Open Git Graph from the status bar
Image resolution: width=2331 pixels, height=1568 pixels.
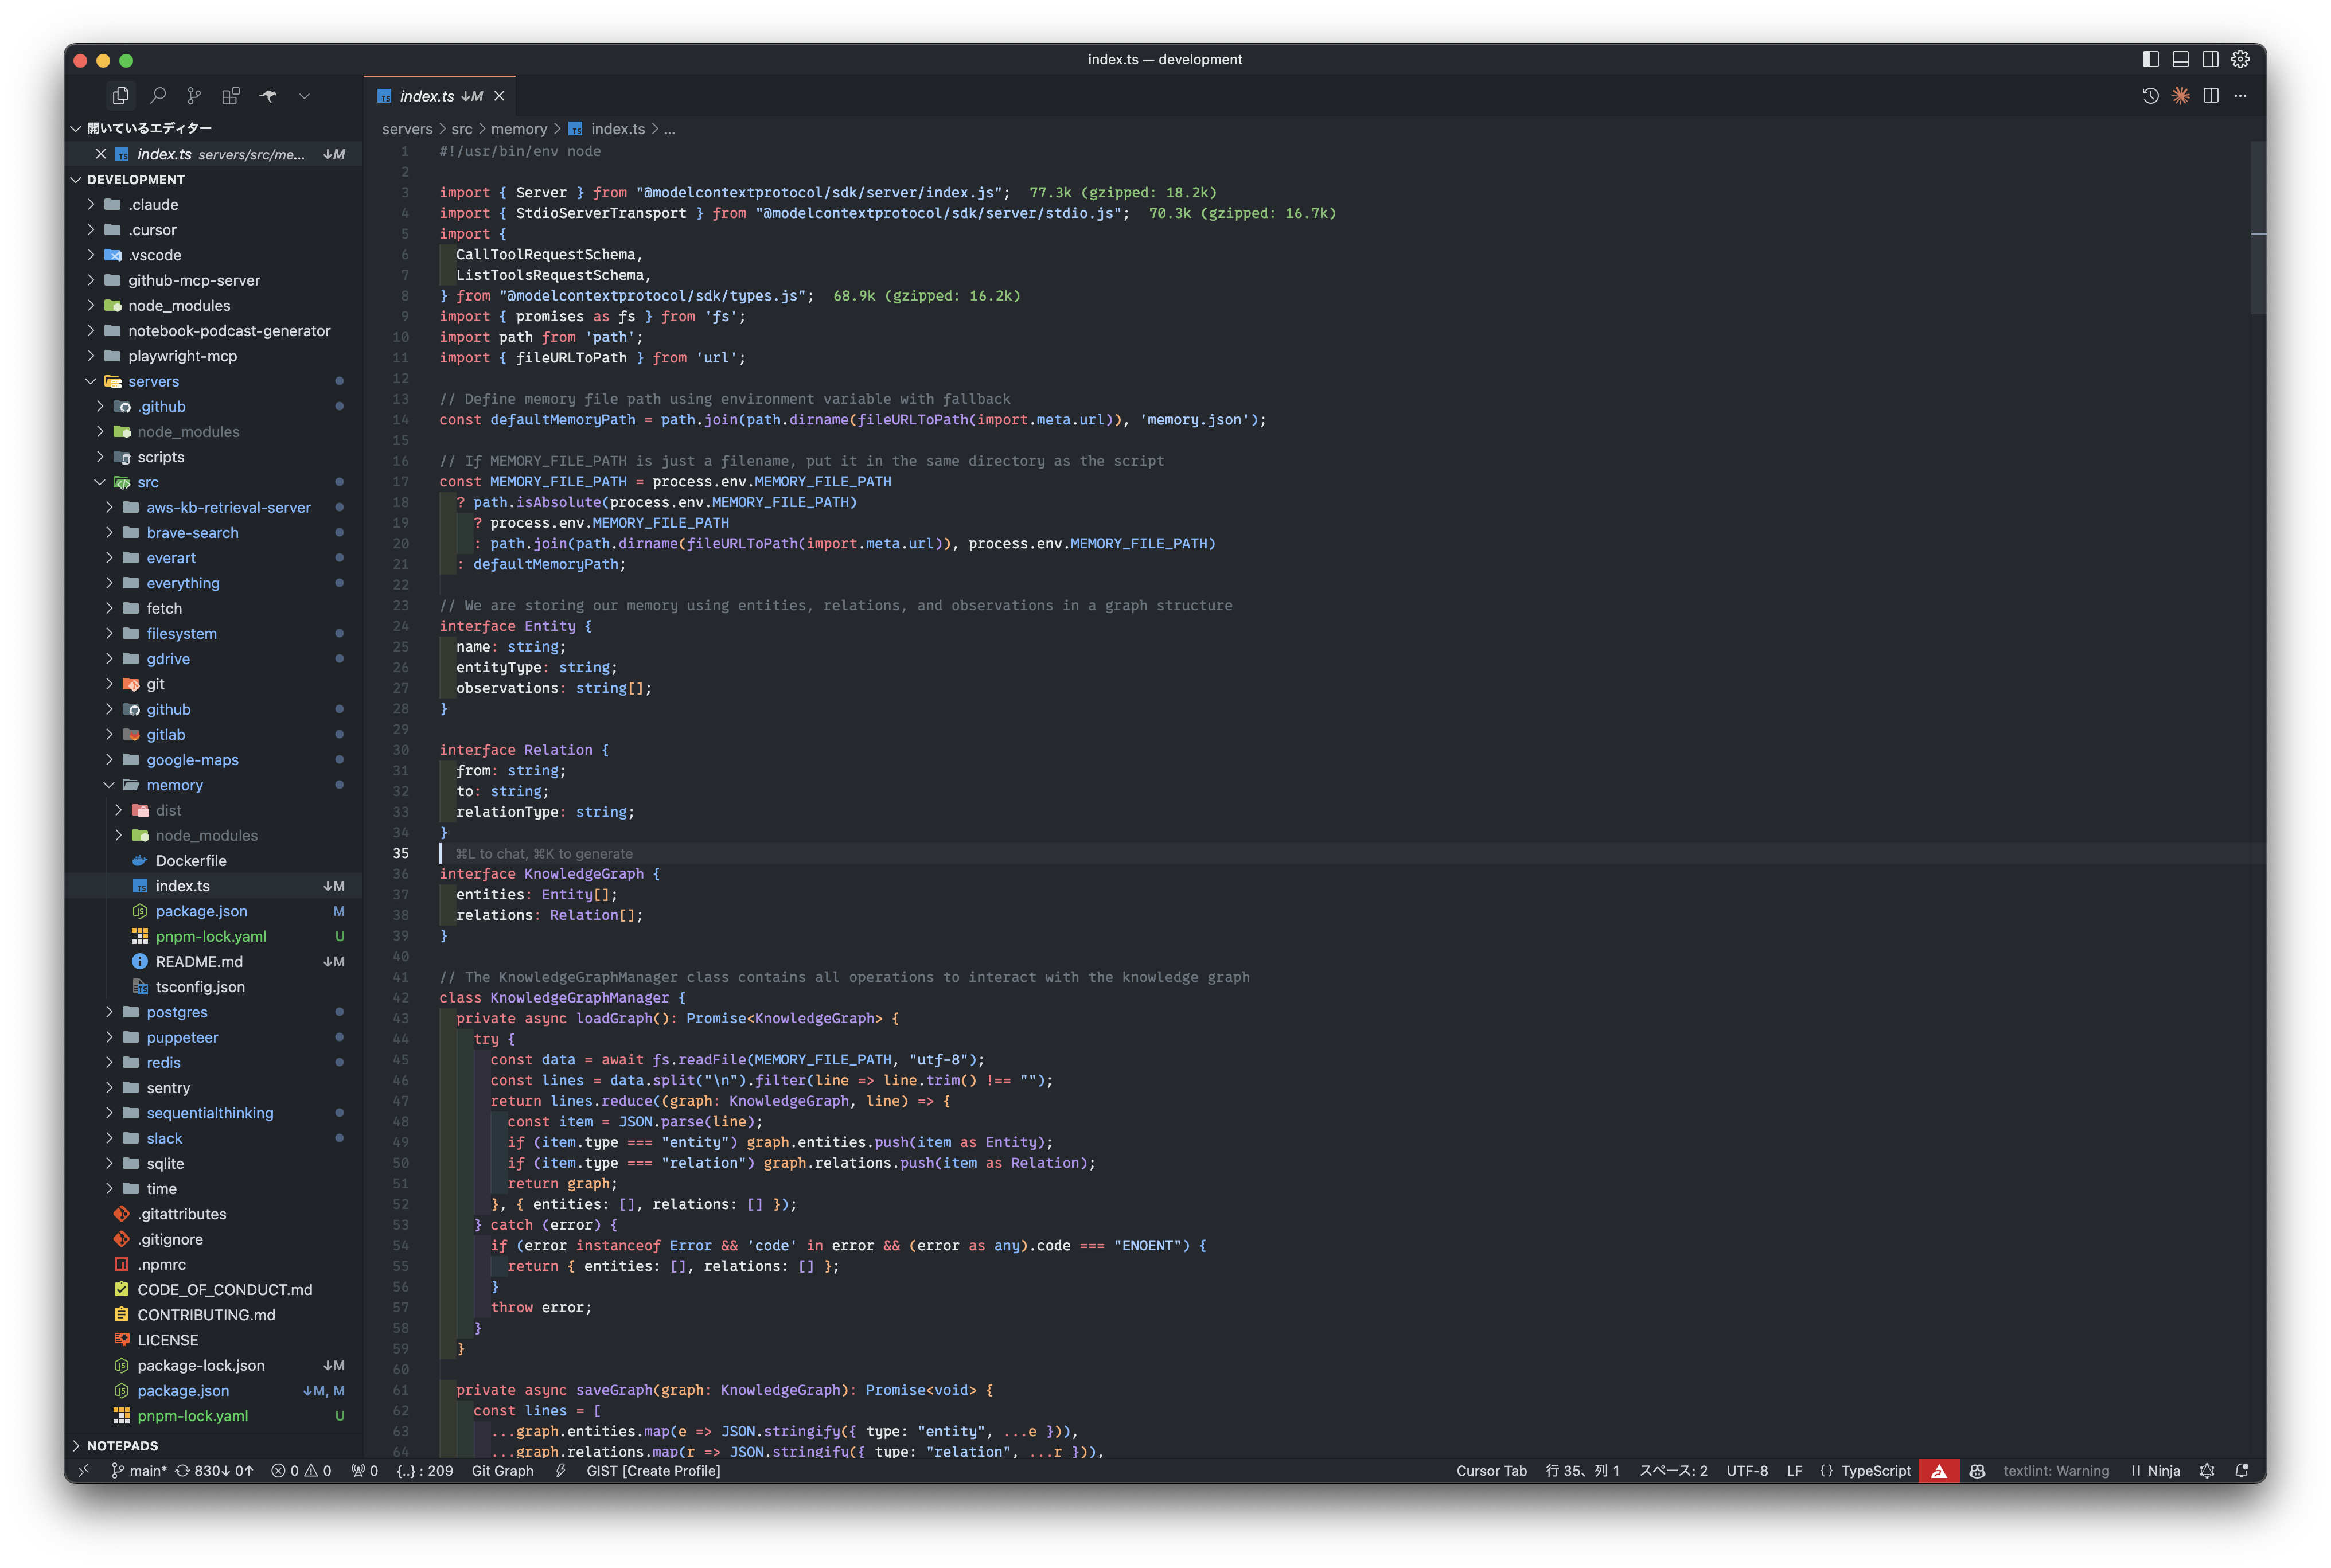point(503,1470)
